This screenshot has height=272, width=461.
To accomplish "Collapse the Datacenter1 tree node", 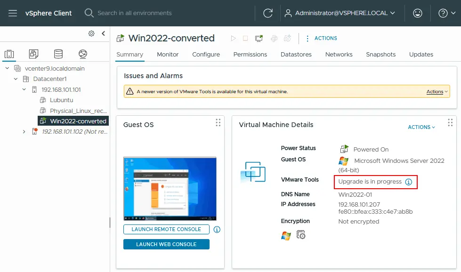I will click(x=16, y=79).
